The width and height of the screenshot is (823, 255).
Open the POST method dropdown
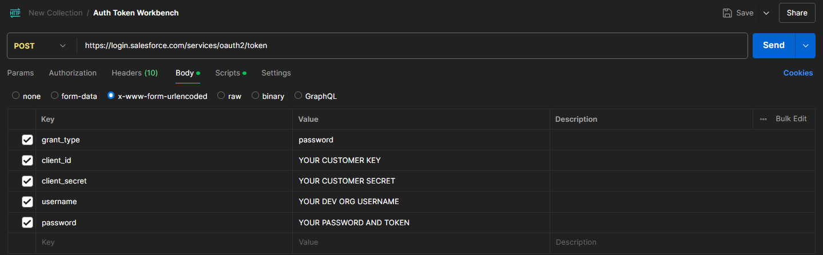coord(41,46)
